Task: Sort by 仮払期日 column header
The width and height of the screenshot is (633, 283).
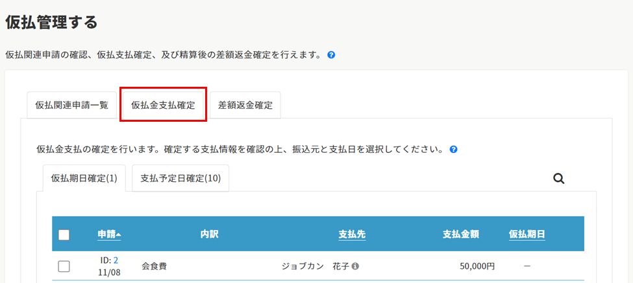Action: click(x=527, y=234)
